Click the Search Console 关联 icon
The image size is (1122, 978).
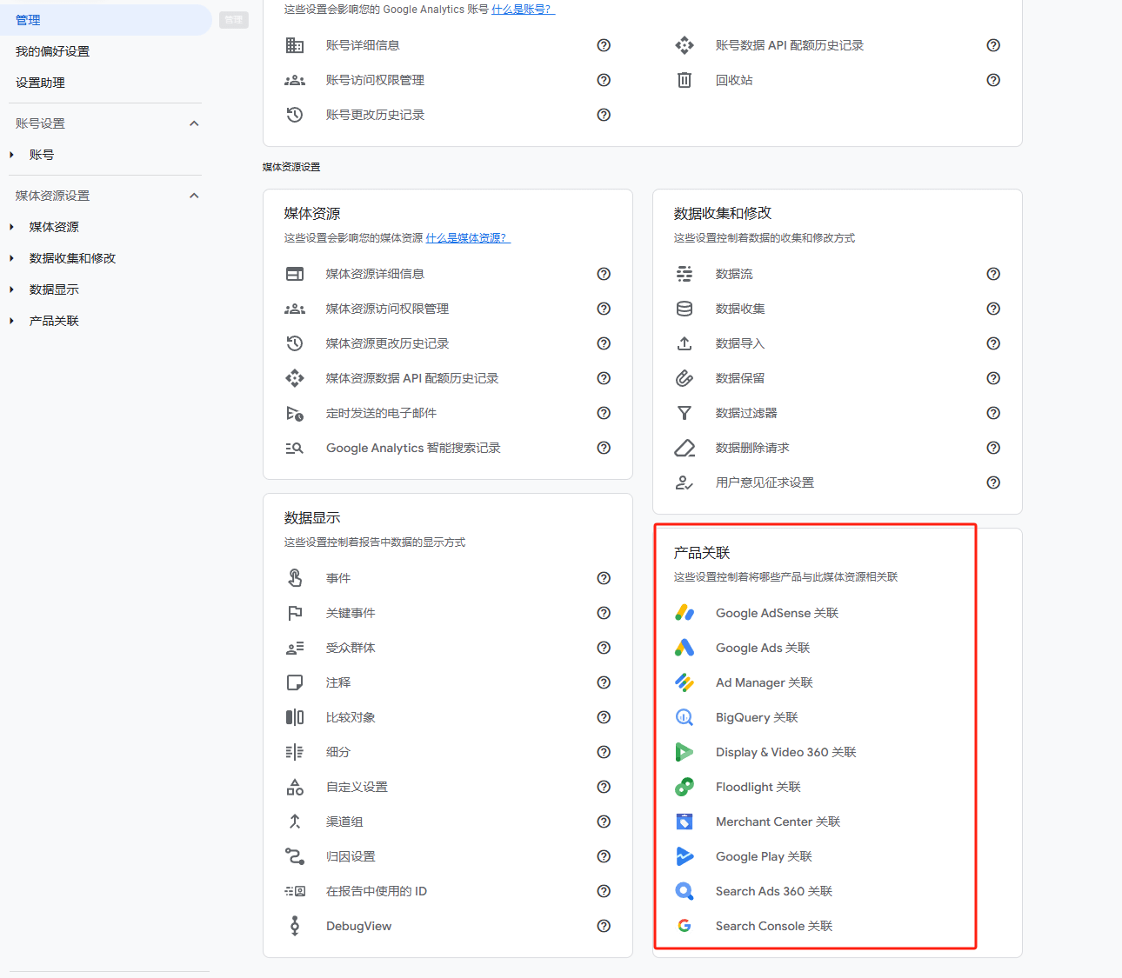(x=685, y=926)
